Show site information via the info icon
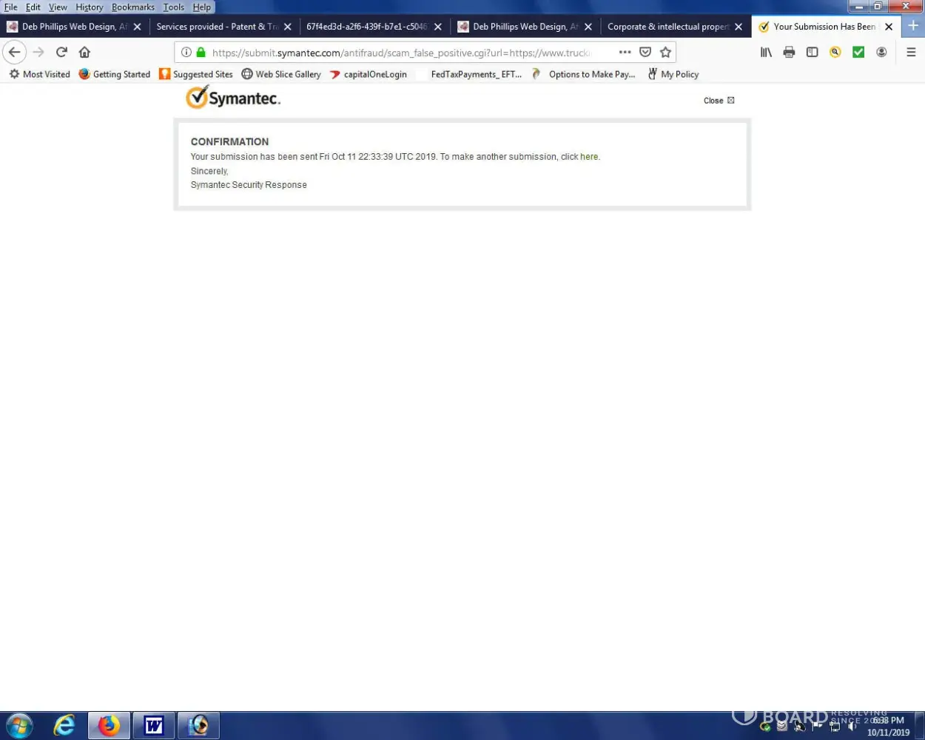925x740 pixels. [186, 53]
